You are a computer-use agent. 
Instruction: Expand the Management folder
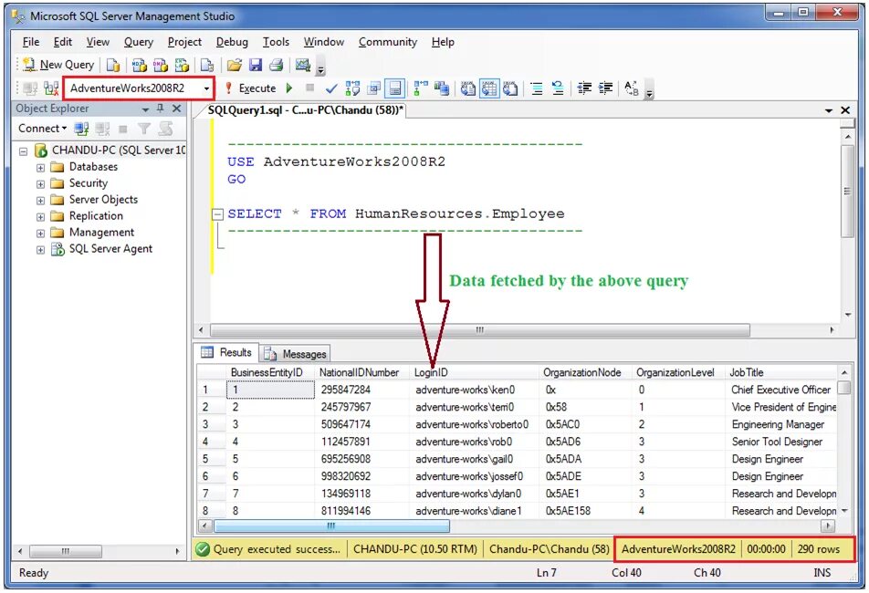(40, 234)
